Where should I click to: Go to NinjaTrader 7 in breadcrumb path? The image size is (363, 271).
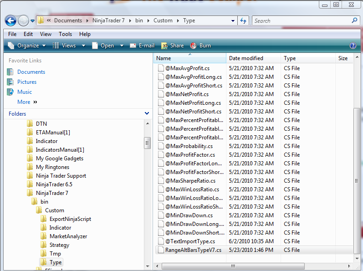108,20
